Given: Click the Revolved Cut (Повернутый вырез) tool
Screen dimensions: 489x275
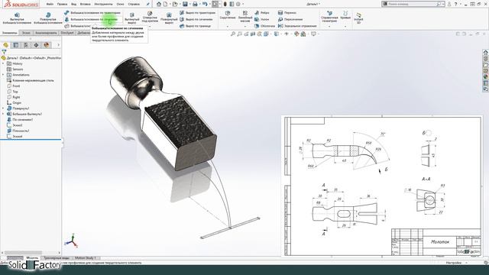Looking at the screenshot, I should [169, 18].
